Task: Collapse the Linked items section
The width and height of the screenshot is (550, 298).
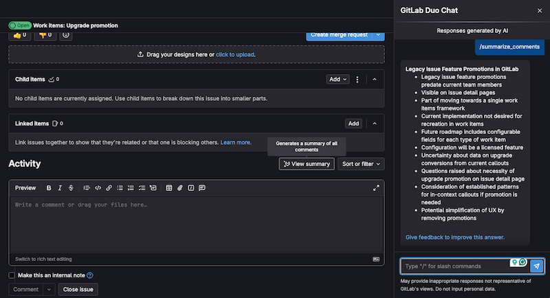Action: [374, 124]
